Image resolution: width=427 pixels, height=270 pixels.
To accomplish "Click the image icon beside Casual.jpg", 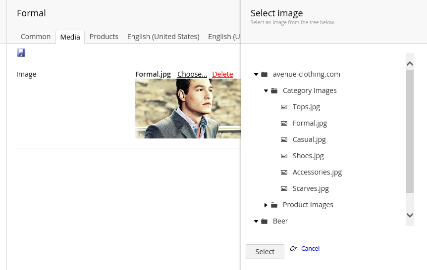I will tap(284, 140).
